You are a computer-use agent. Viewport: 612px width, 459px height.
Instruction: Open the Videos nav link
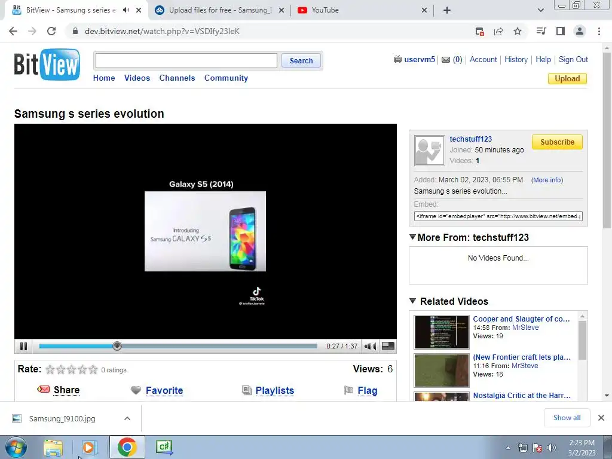[x=137, y=78]
